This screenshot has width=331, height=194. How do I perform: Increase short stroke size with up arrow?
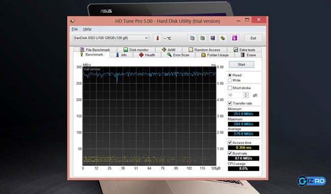click(246, 94)
